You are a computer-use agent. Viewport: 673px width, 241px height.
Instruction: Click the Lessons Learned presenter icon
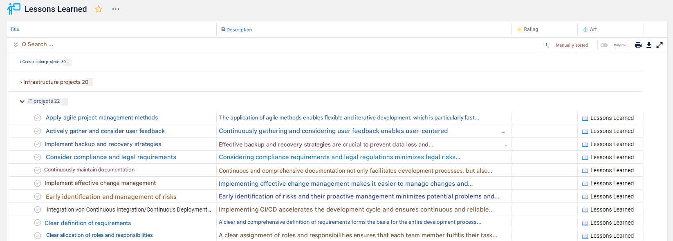tap(13, 9)
